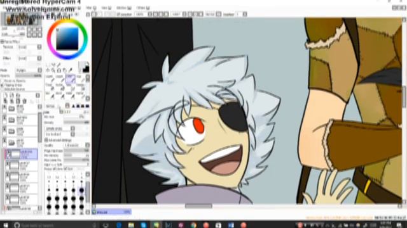Click the navigator preview thumbnail

click(x=21, y=19)
